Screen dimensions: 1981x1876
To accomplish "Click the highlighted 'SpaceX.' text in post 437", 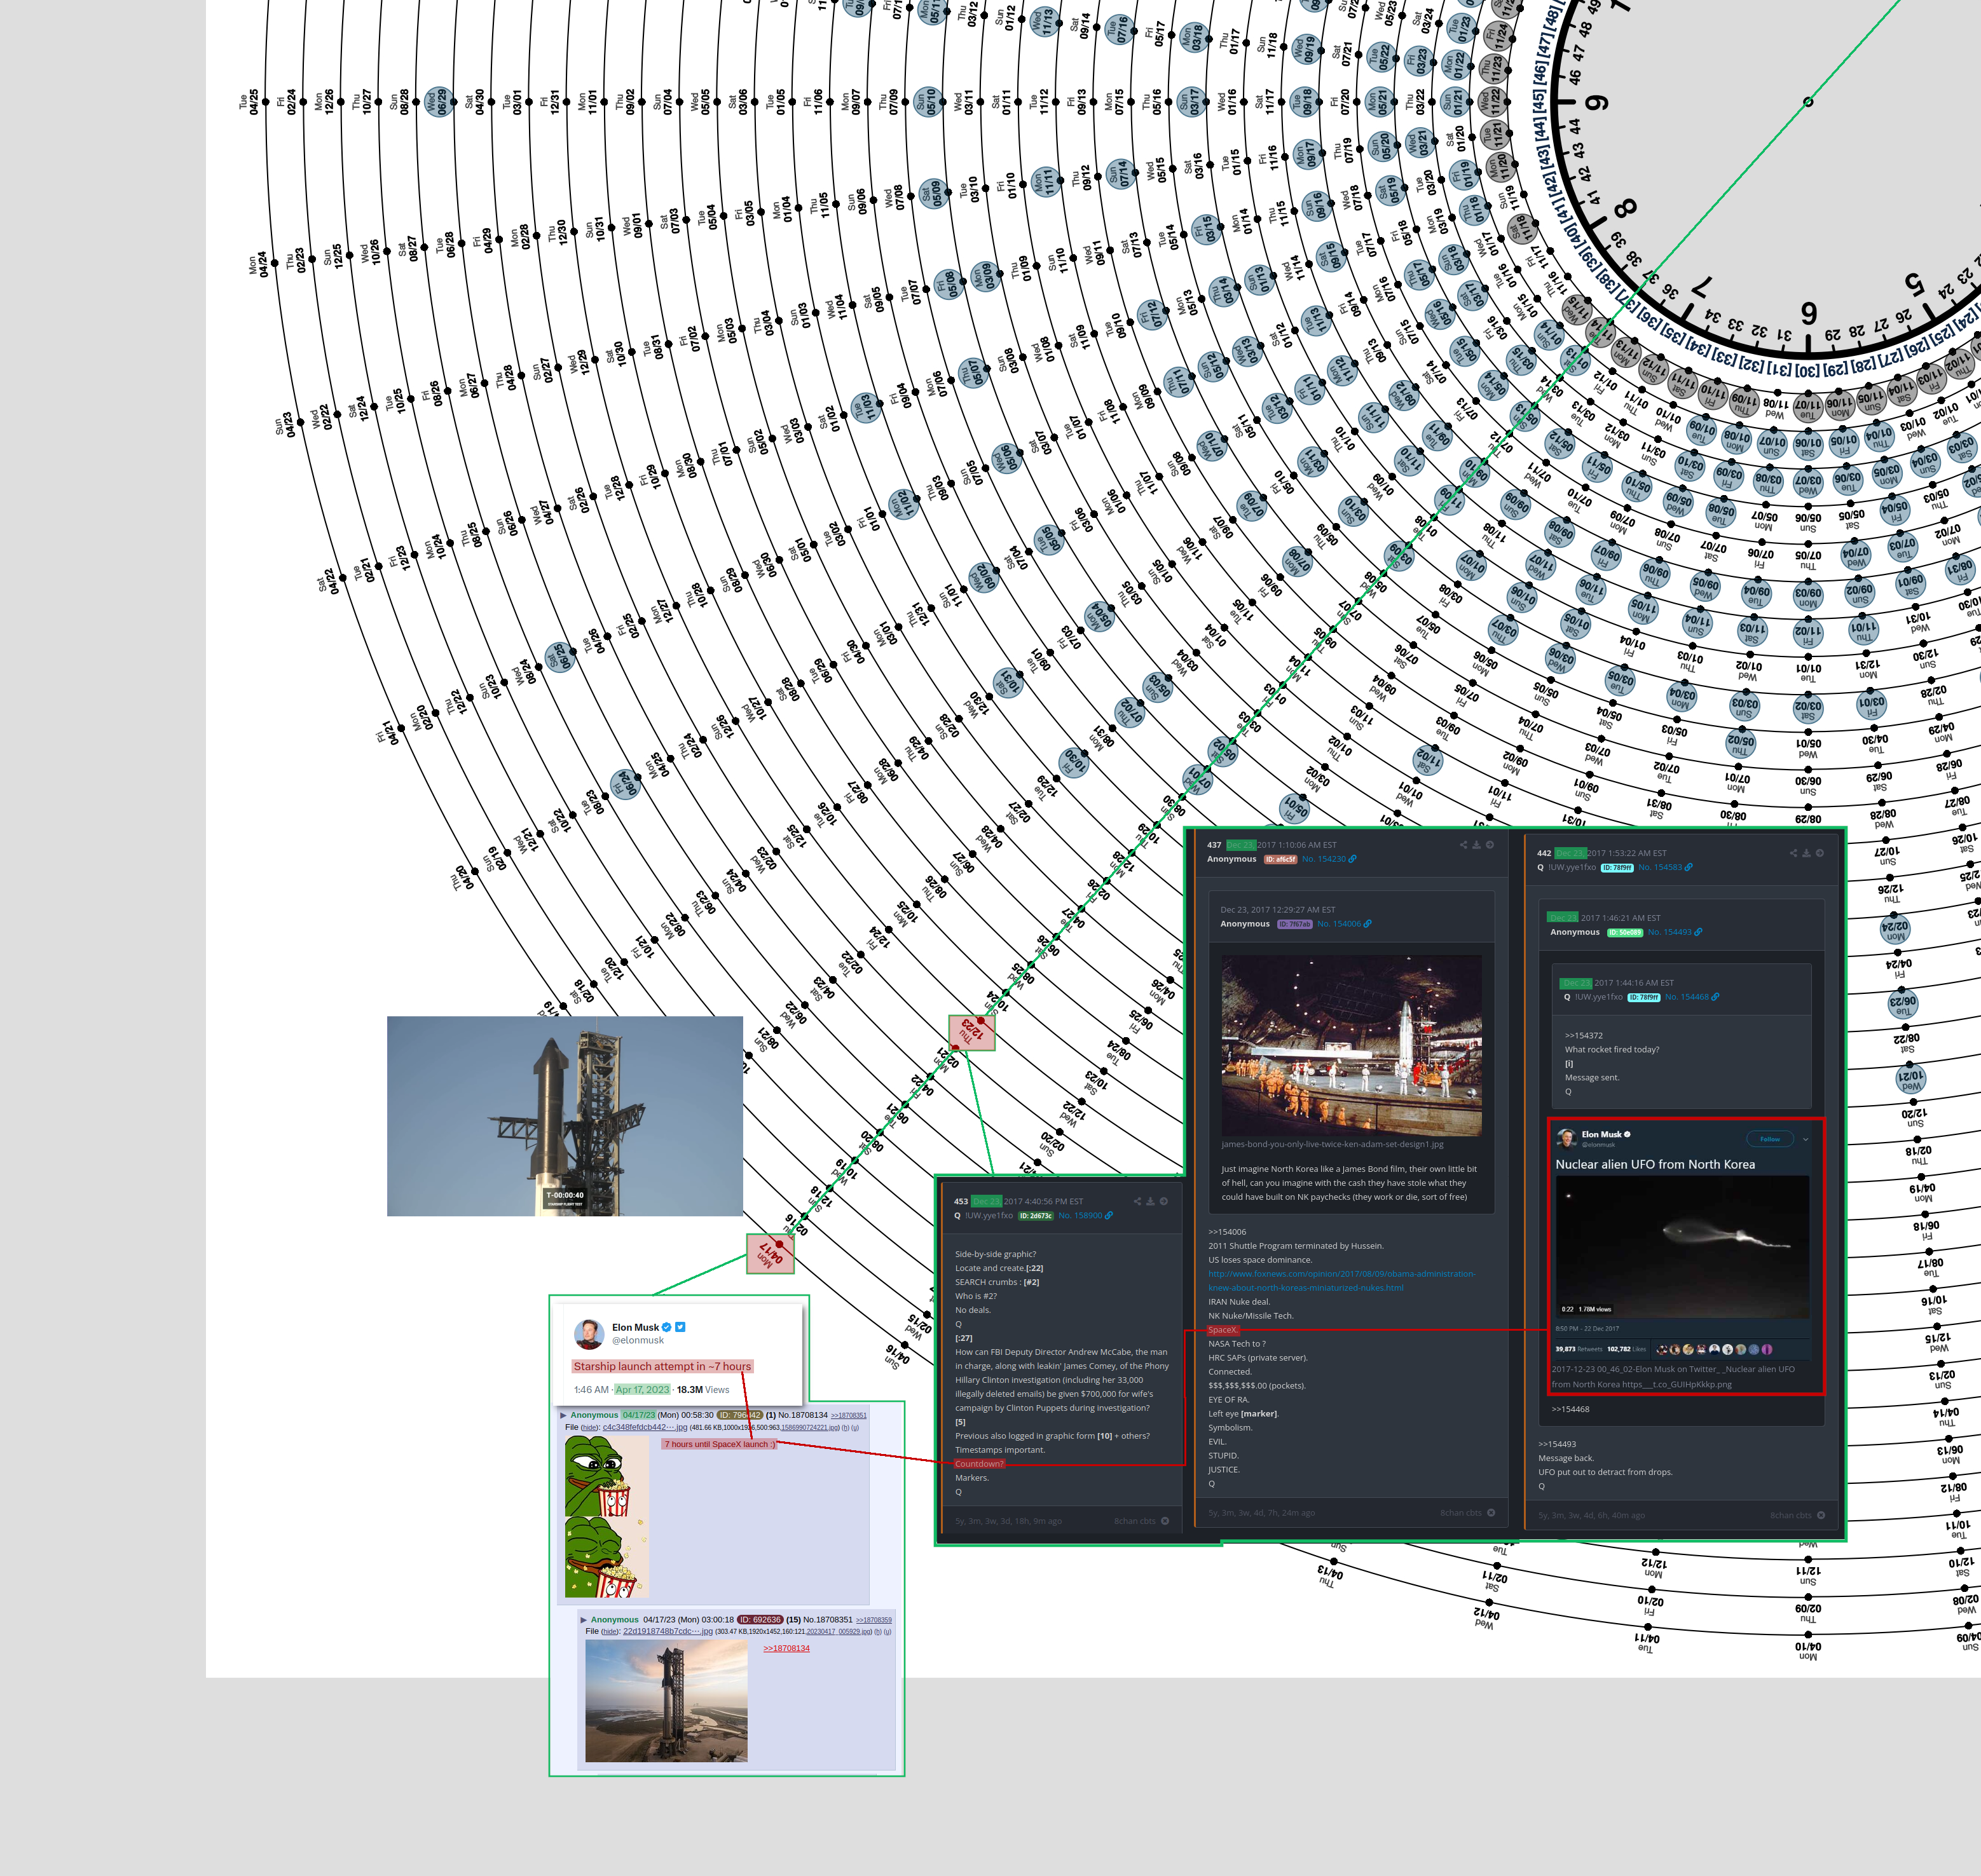I will point(1223,1330).
